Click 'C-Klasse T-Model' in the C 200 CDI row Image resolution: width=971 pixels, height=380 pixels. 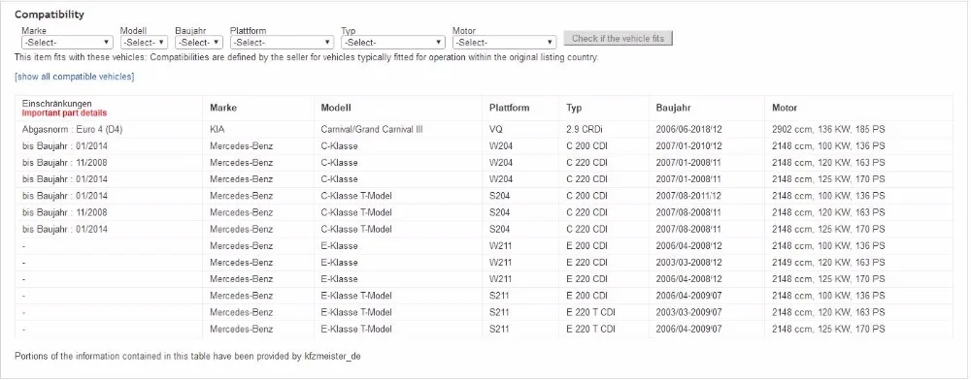click(x=356, y=196)
